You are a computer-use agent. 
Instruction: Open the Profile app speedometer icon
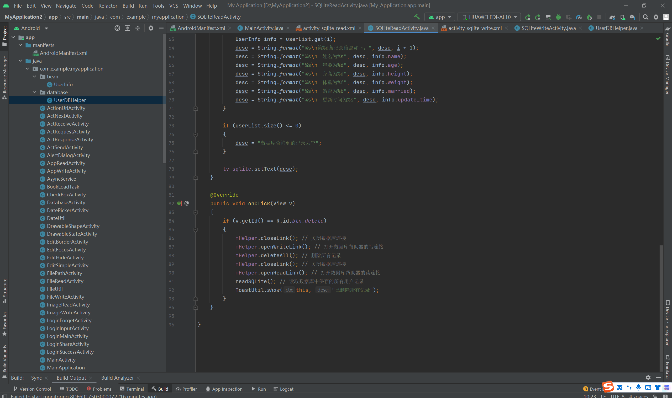579,17
